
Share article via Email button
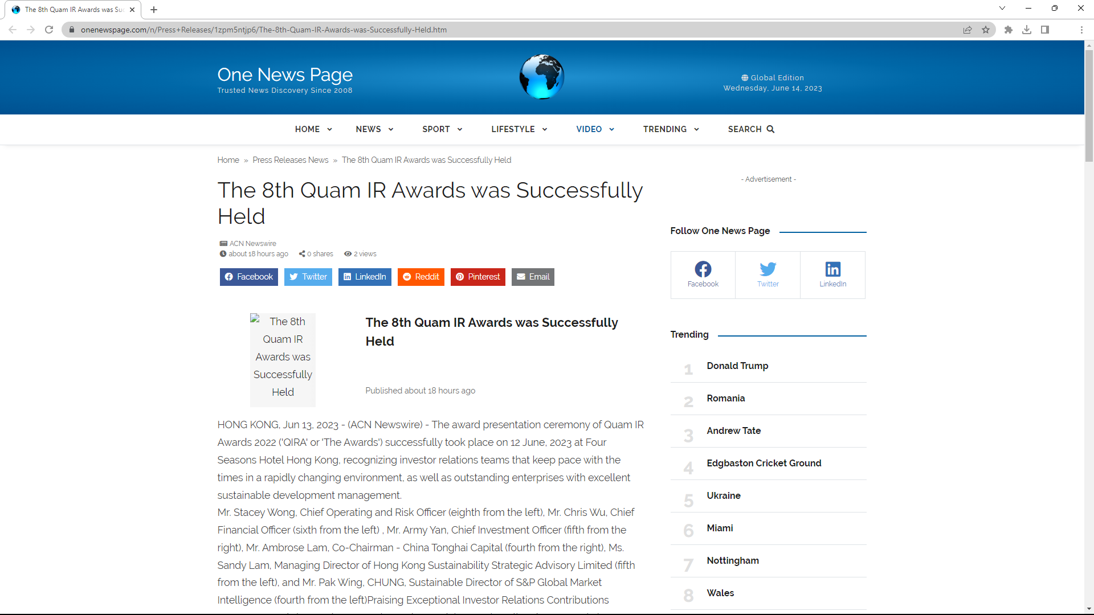pos(533,277)
